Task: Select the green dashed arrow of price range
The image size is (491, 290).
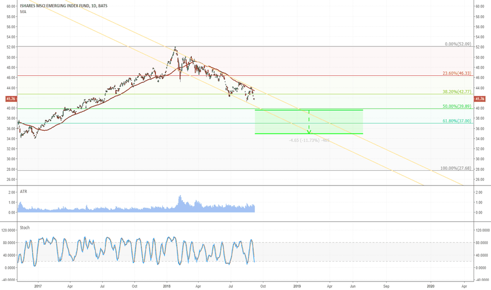Action: [x=309, y=122]
